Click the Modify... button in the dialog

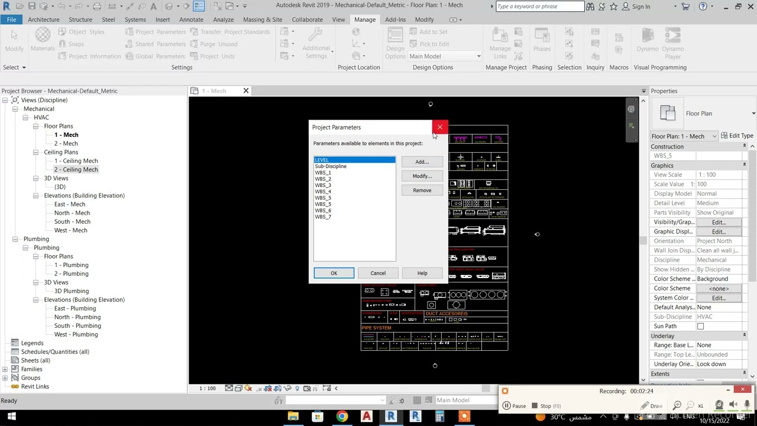coord(422,176)
